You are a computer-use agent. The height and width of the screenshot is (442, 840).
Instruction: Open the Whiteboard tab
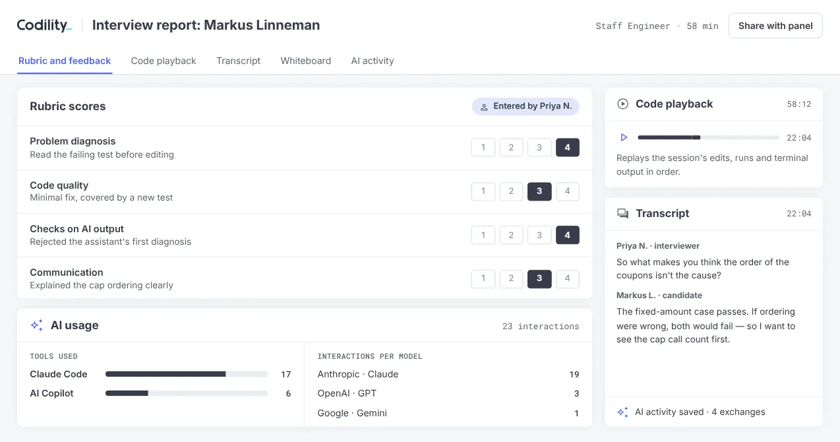[x=306, y=61]
